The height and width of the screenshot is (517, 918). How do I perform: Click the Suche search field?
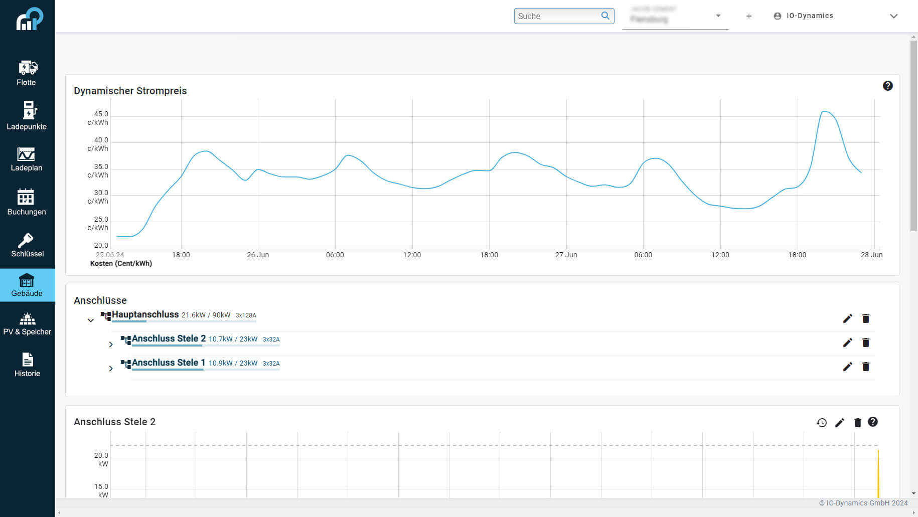tap(557, 16)
